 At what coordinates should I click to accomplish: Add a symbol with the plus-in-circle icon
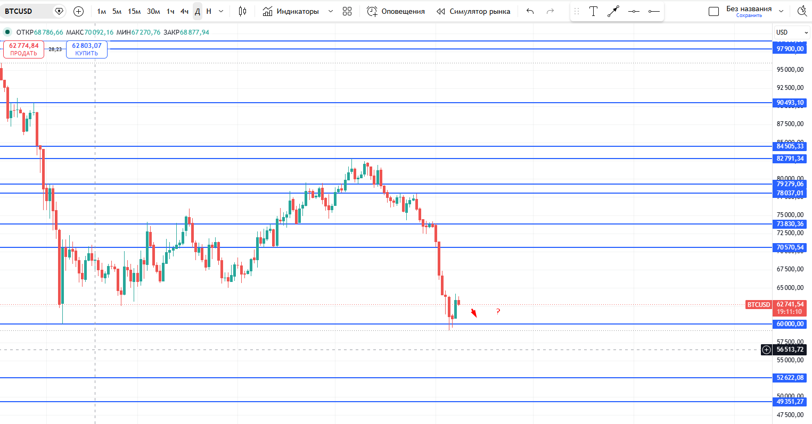coord(78,11)
